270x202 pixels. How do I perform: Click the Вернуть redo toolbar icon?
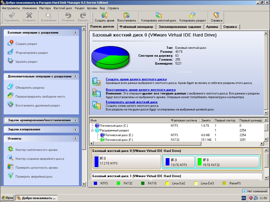point(83,15)
